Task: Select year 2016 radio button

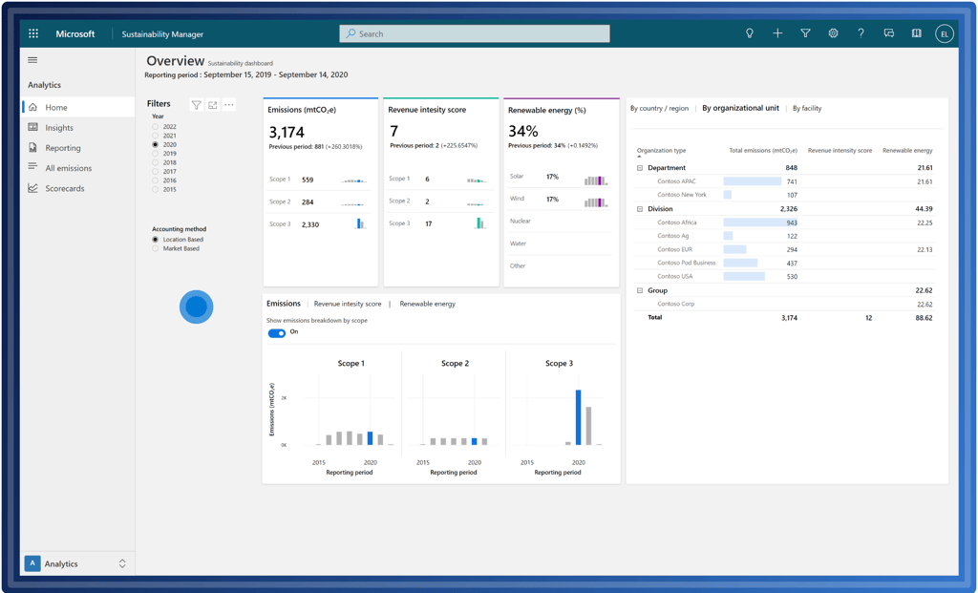Action: click(x=156, y=180)
